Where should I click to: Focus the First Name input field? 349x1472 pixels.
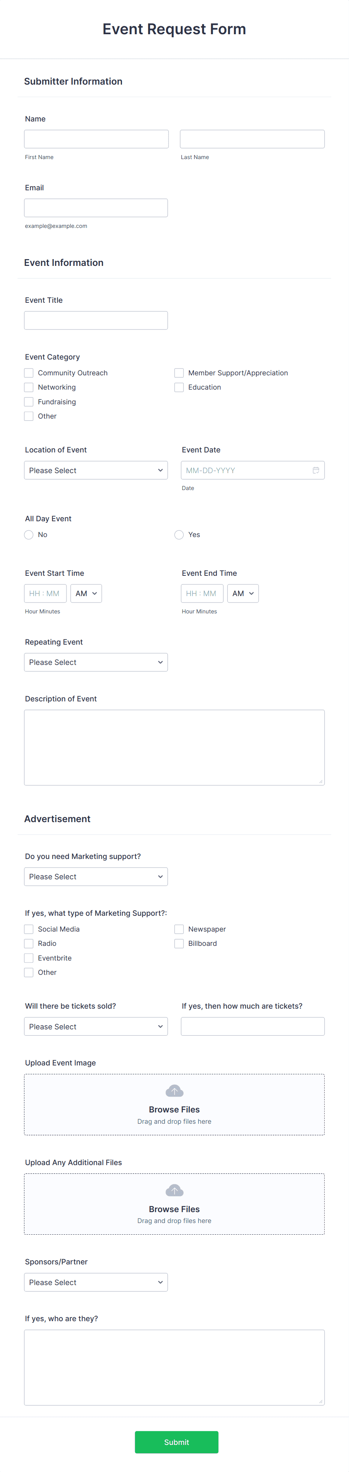(96, 139)
